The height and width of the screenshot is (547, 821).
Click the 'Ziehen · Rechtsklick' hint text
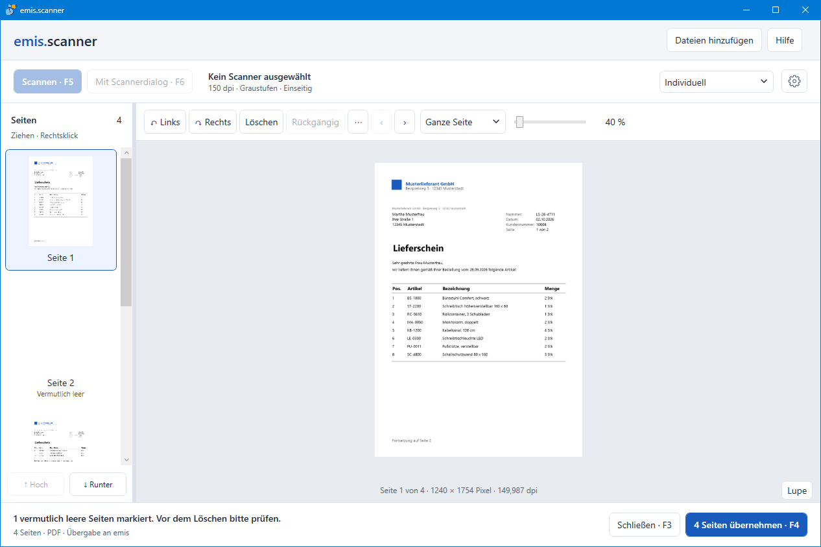tap(45, 136)
